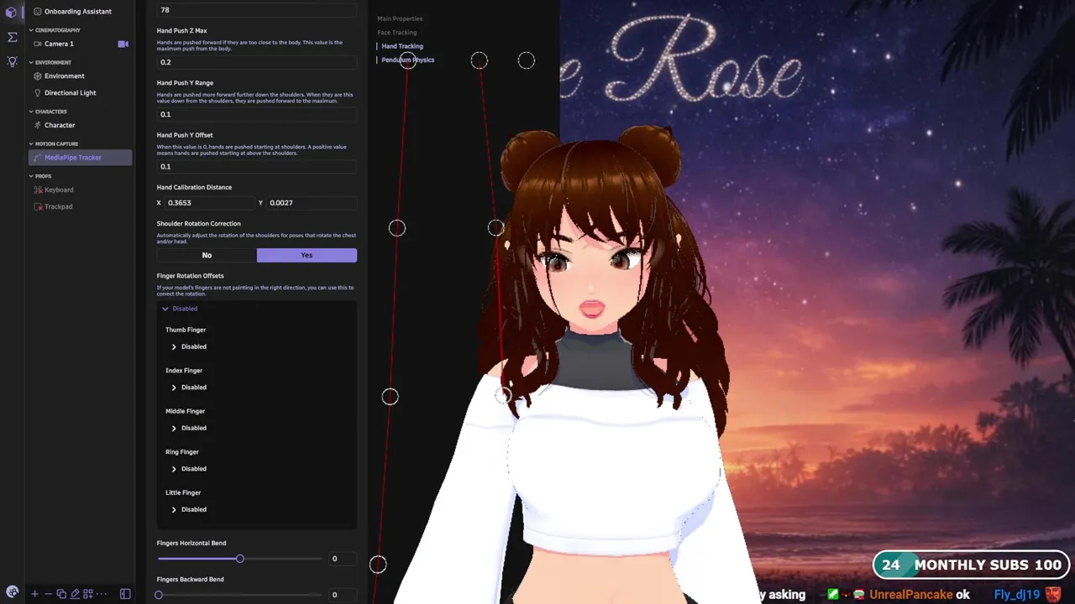Expand Thumb Finger Disabled row
Image resolution: width=1075 pixels, height=604 pixels.
[189, 346]
